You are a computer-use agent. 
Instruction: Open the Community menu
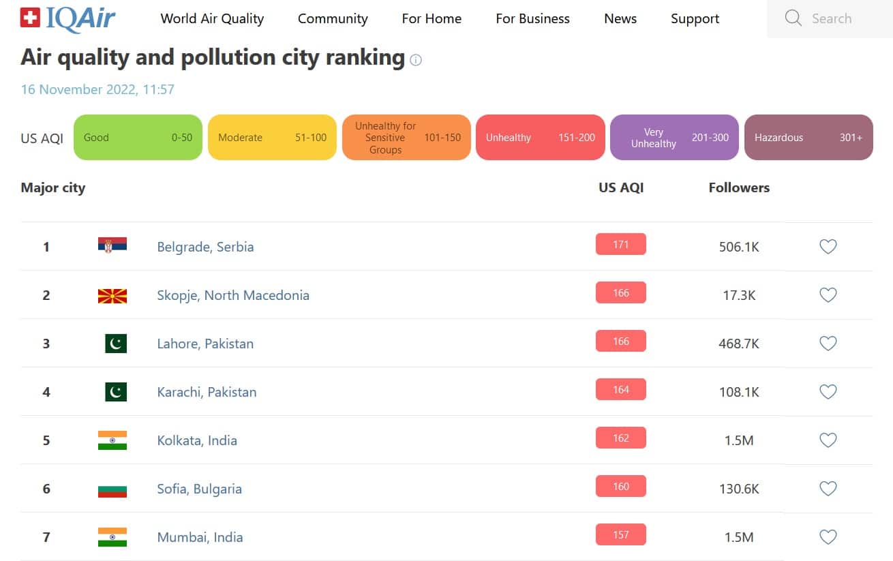point(333,19)
